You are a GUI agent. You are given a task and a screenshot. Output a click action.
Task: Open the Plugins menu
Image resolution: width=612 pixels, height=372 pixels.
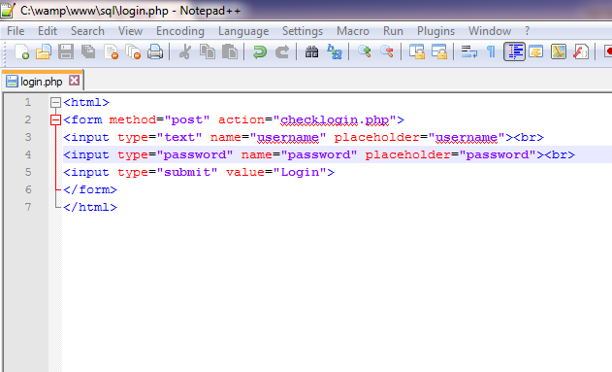(x=435, y=31)
